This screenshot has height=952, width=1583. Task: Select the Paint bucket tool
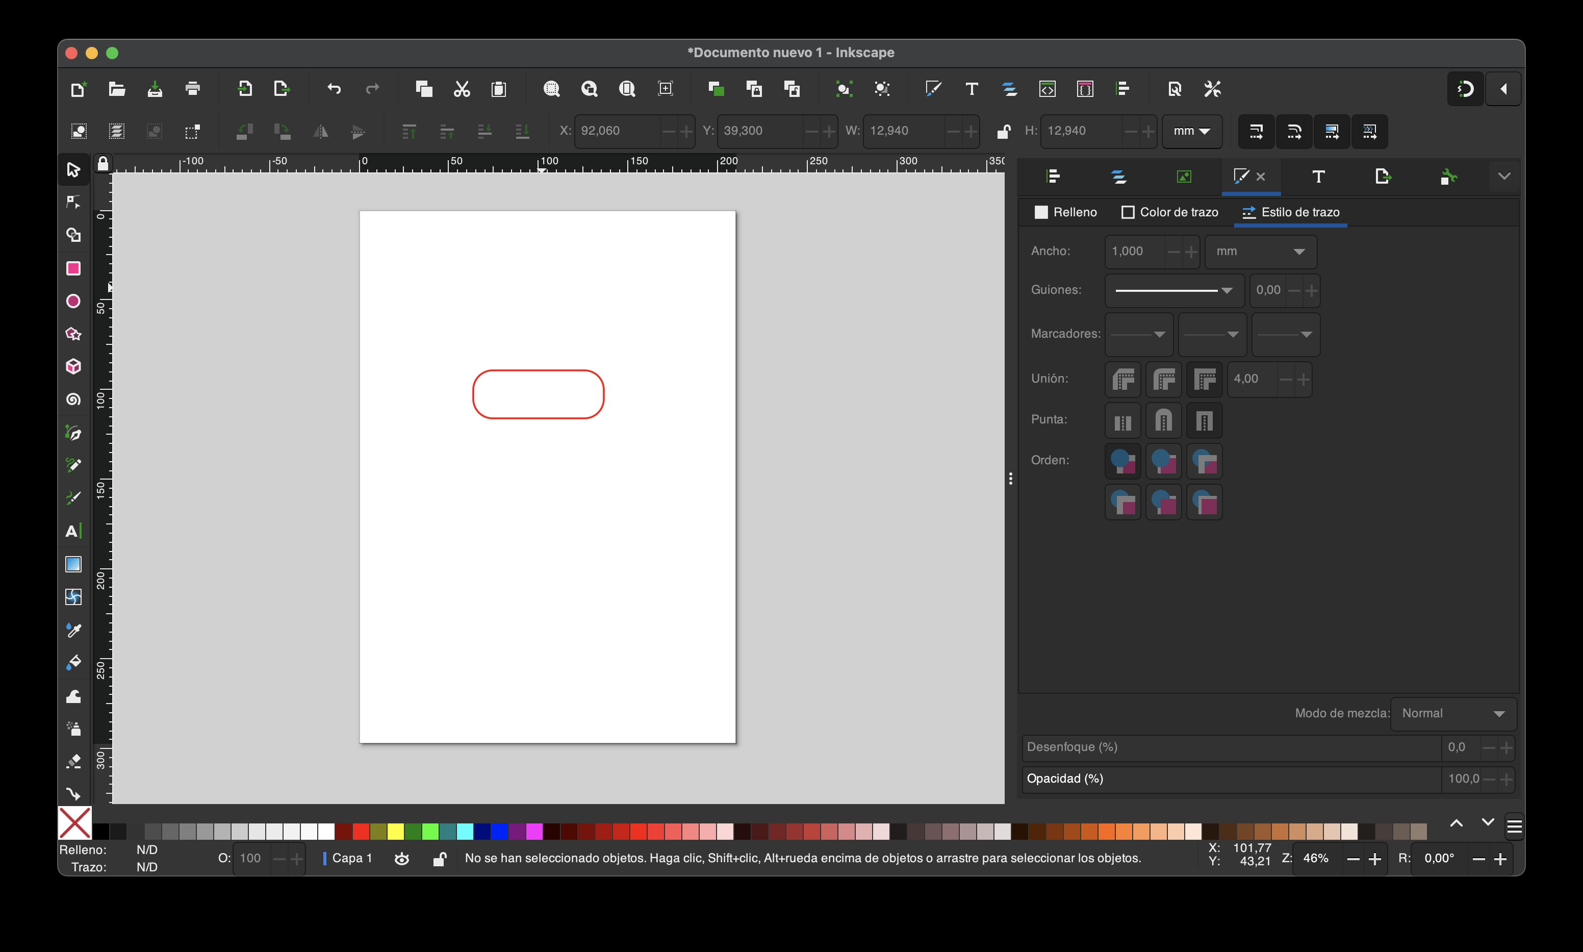click(x=73, y=663)
